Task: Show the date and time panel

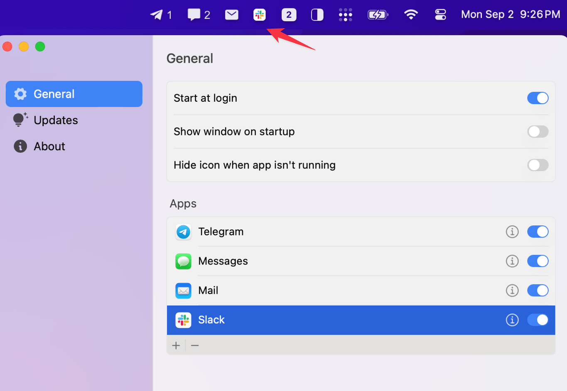Action: tap(511, 15)
